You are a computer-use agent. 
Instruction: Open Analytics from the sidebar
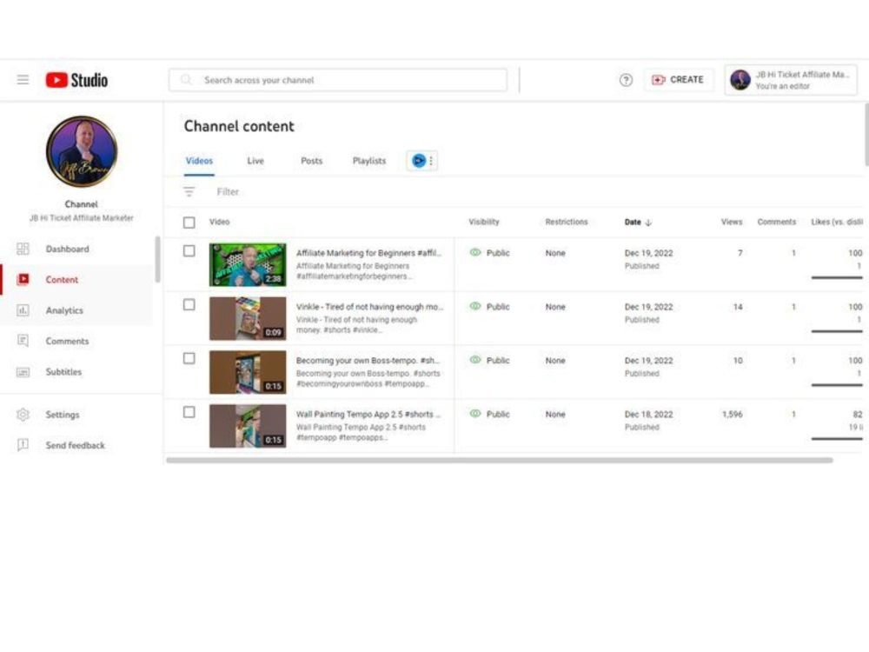pyautogui.click(x=76, y=310)
